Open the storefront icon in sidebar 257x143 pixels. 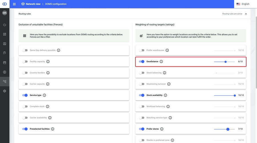click(x=5, y=62)
